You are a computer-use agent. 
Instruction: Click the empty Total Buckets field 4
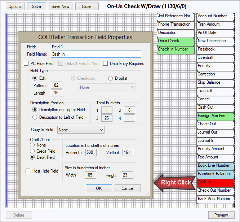click(129, 118)
